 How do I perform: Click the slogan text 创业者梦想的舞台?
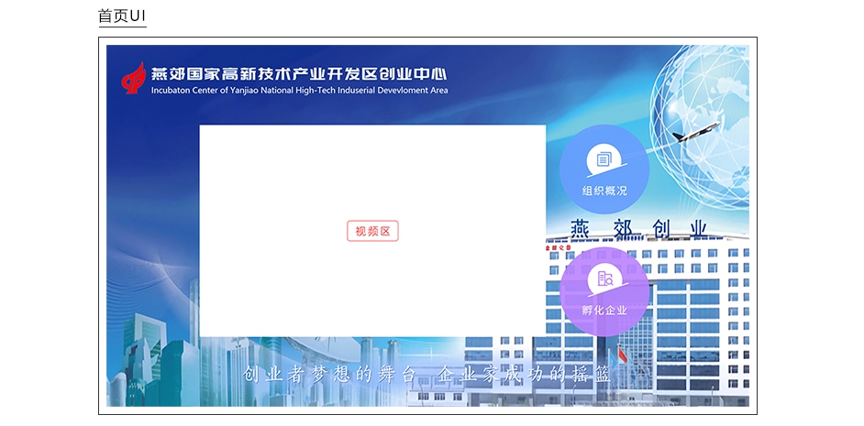[x=329, y=374]
